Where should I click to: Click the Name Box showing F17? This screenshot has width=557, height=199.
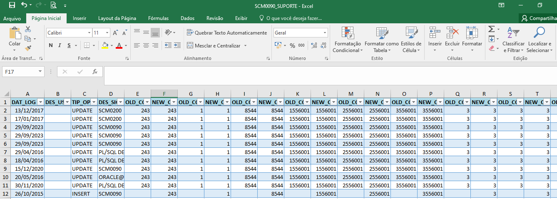pos(23,72)
